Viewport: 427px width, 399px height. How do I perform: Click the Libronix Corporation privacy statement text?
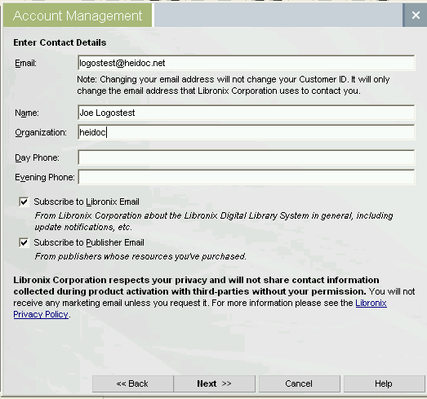[x=214, y=297]
